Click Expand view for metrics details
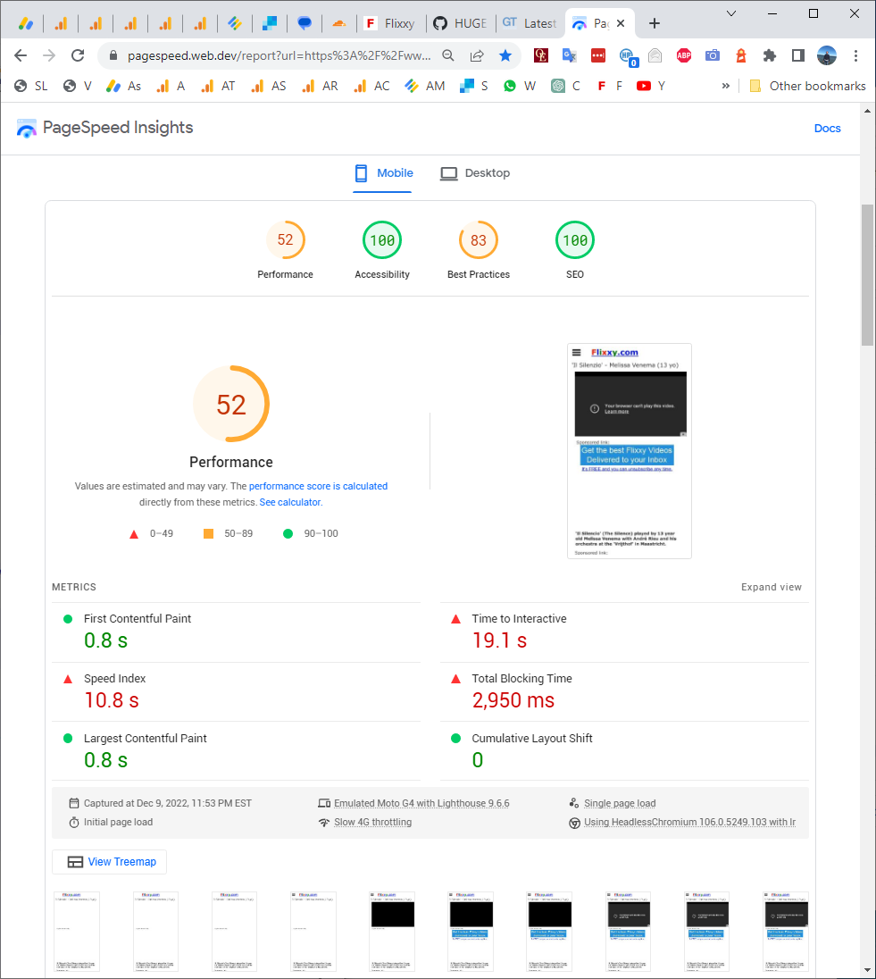Screen dimensions: 876x979 (771, 587)
